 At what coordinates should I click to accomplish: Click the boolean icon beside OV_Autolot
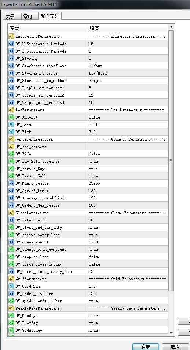[11, 117]
